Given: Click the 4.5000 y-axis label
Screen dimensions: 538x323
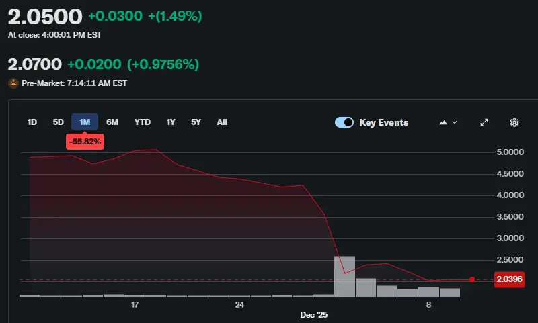Looking at the screenshot, I should (510, 174).
